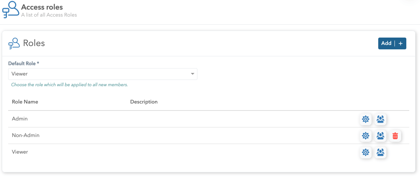The height and width of the screenshot is (179, 420).
Task: Open settings for the Admin role
Action: pyautogui.click(x=366, y=119)
